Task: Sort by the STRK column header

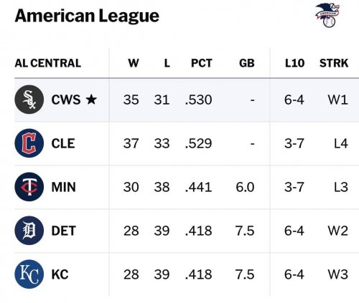Action: pyautogui.click(x=334, y=63)
